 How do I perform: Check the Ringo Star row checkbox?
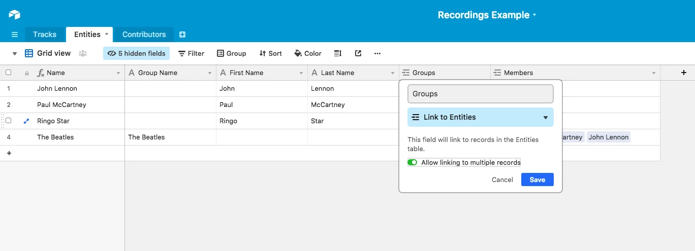tap(8, 121)
